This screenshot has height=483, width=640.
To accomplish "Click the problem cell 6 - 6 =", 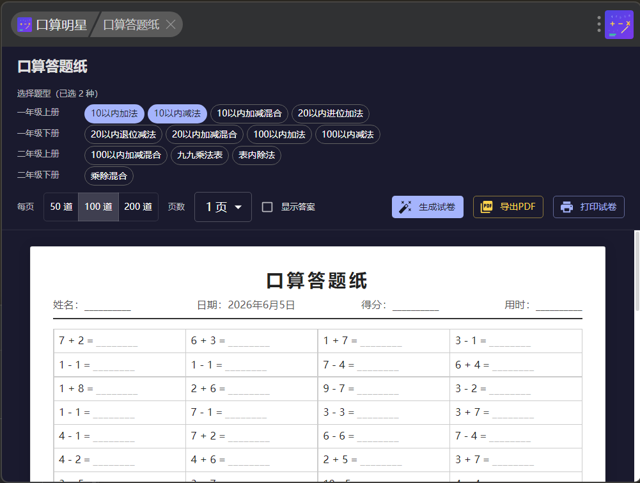I will 384,436.
